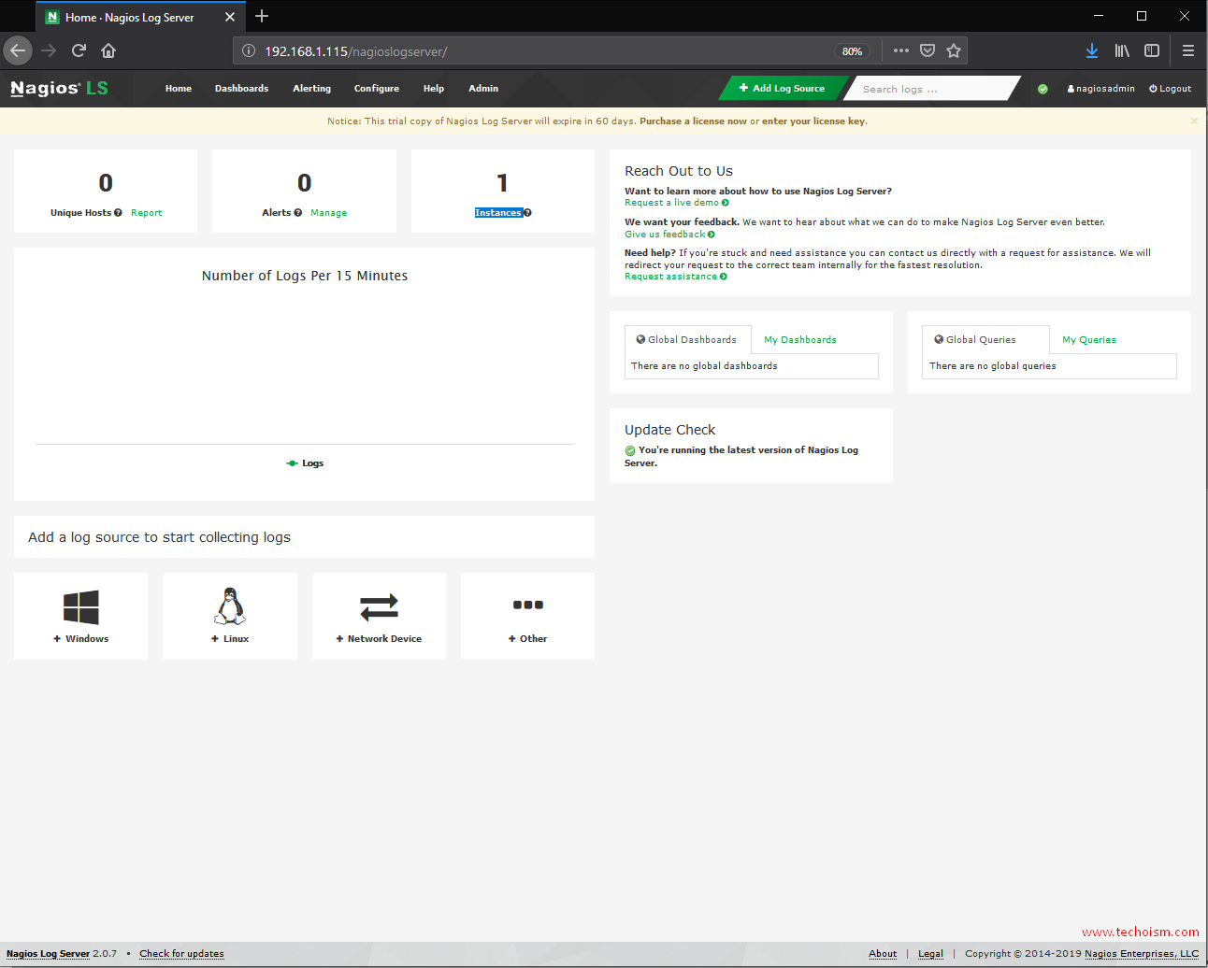Click the browser Forward arrow button
Viewport: 1208px width, 968px height.
pyautogui.click(x=49, y=50)
